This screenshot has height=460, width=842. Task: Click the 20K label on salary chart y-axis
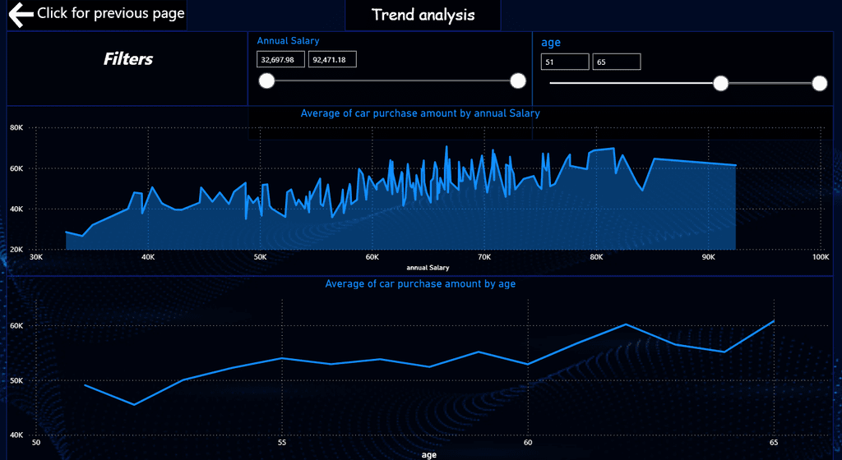(16, 249)
